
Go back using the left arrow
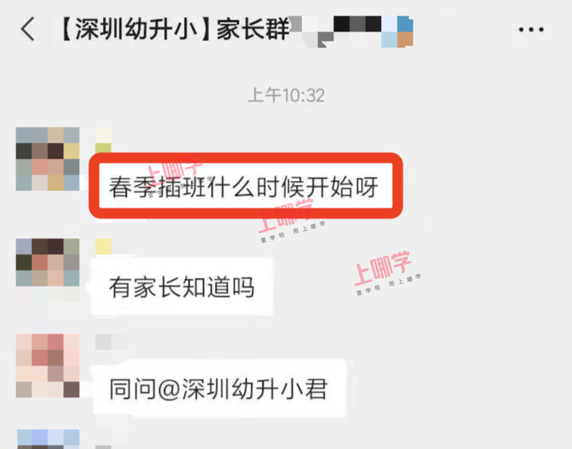pos(28,28)
